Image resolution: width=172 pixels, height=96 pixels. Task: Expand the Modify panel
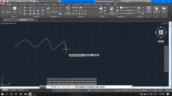pos(37,17)
